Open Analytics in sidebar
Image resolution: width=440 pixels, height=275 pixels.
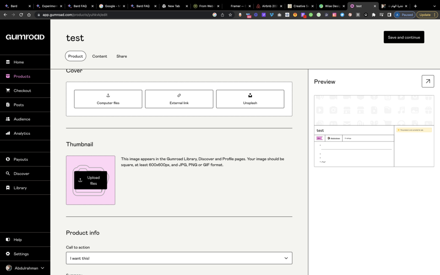(x=25, y=133)
